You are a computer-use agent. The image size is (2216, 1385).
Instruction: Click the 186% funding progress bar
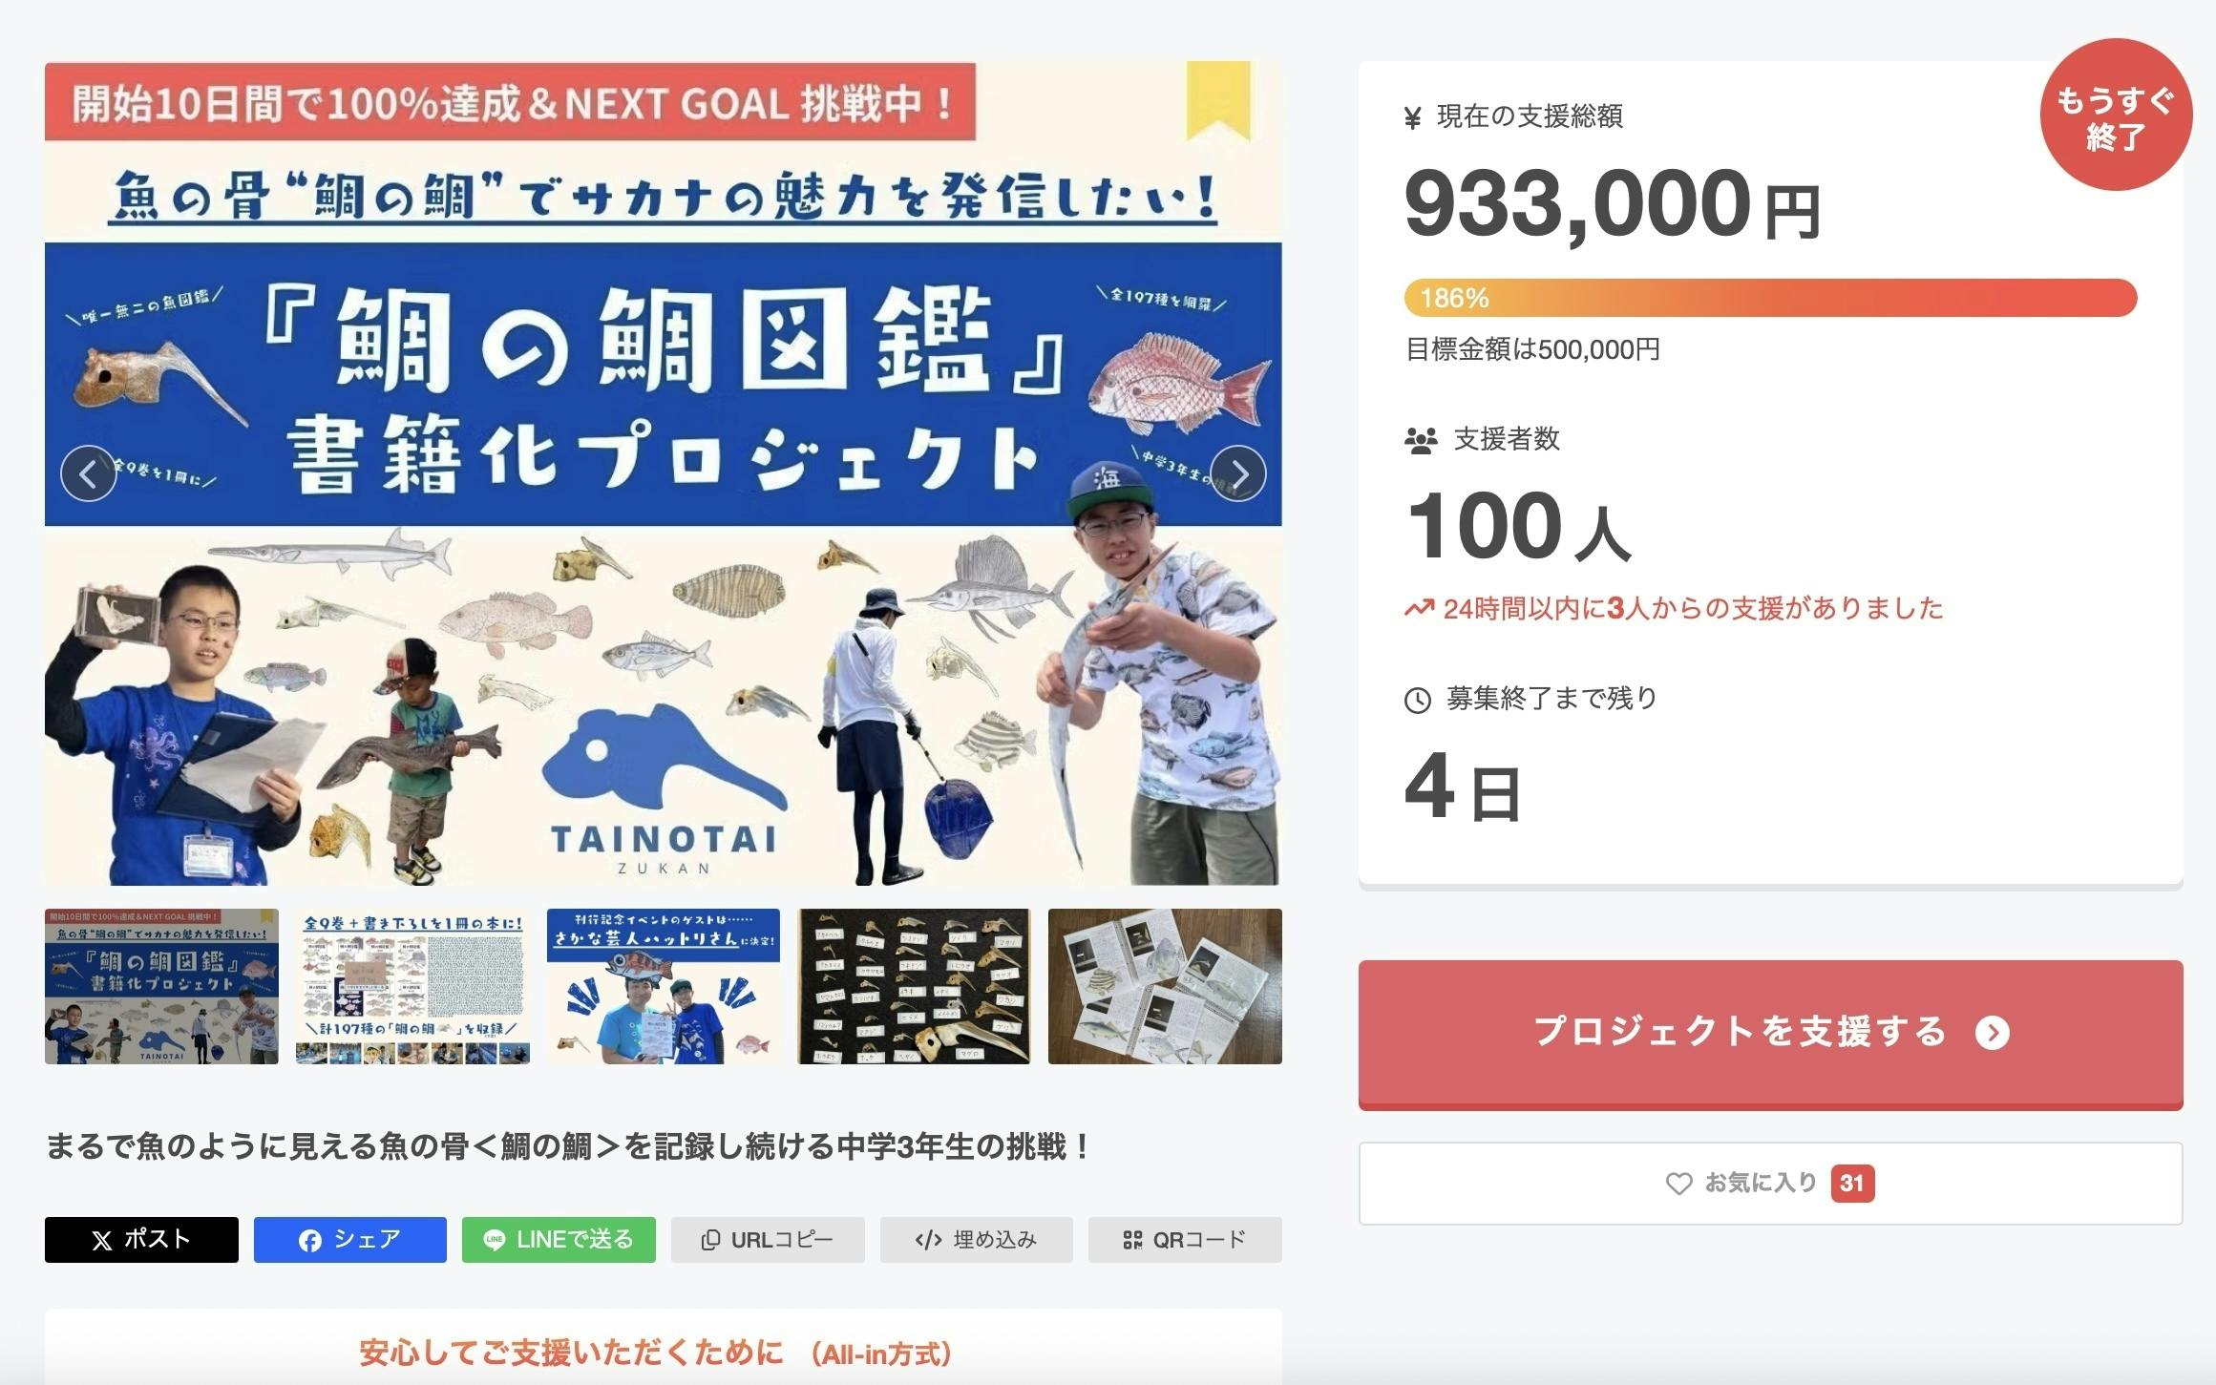(1770, 298)
